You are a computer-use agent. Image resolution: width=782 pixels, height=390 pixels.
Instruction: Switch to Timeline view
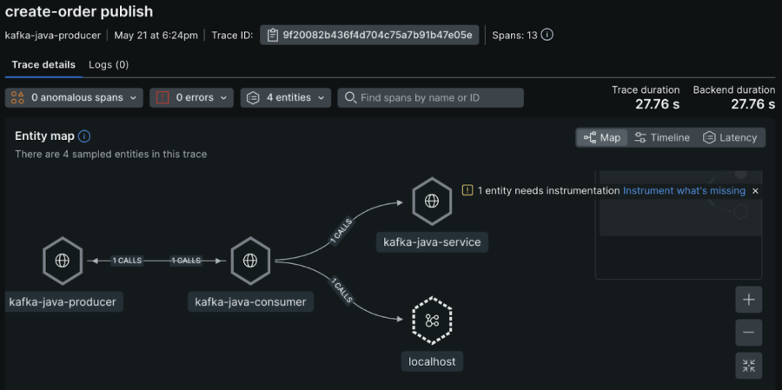coord(662,137)
